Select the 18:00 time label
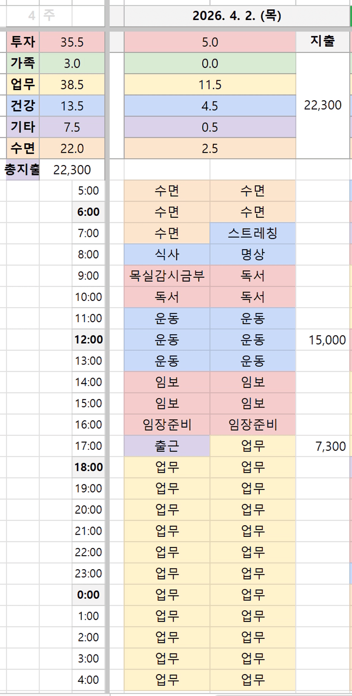The width and height of the screenshot is (352, 696). coord(89,467)
